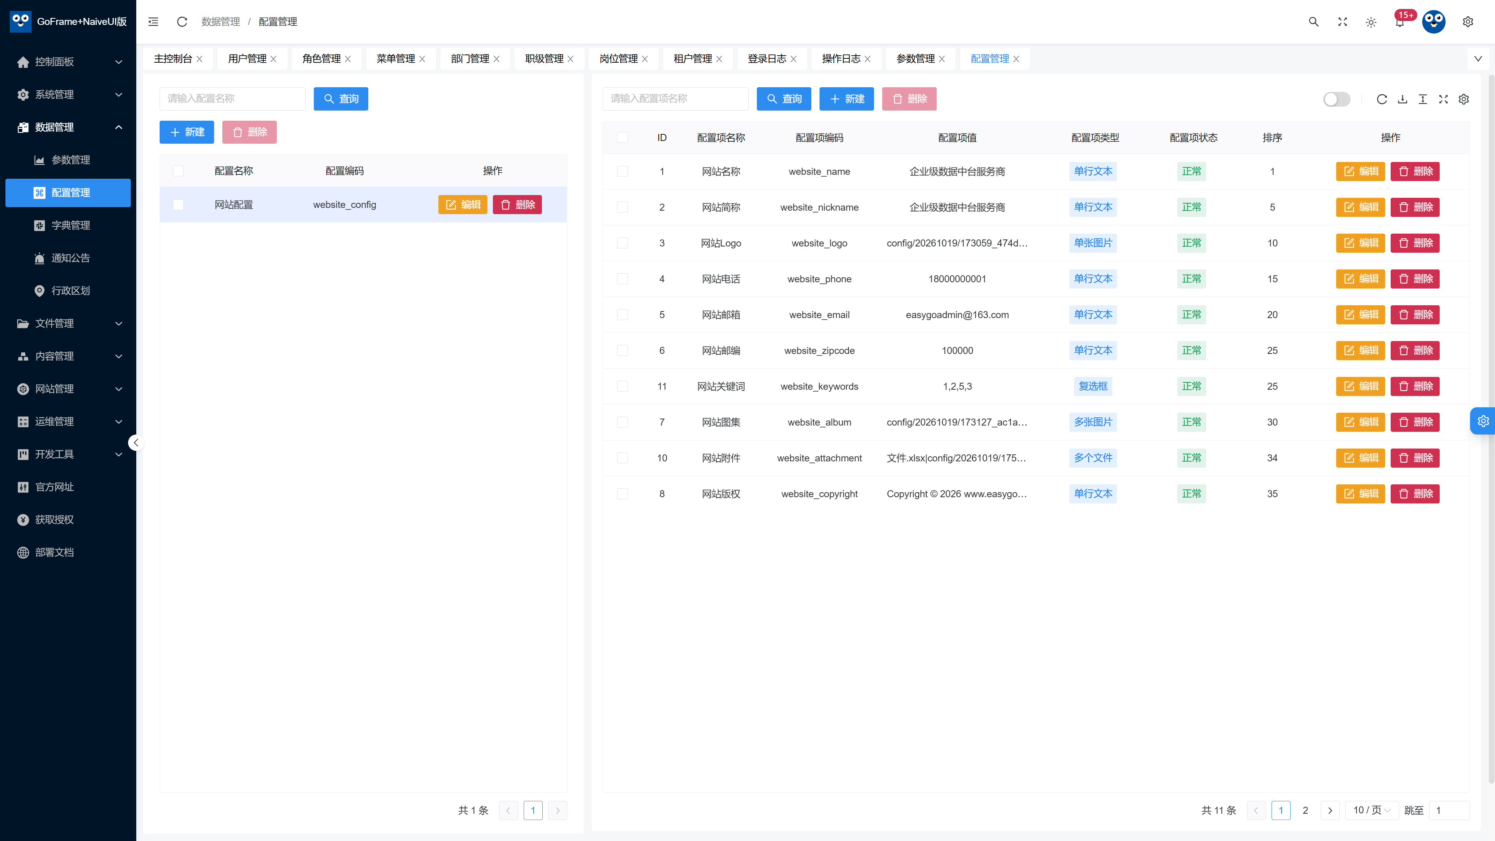Click the blue 新建 button above config item table
This screenshot has height=841, width=1495.
tap(847, 99)
